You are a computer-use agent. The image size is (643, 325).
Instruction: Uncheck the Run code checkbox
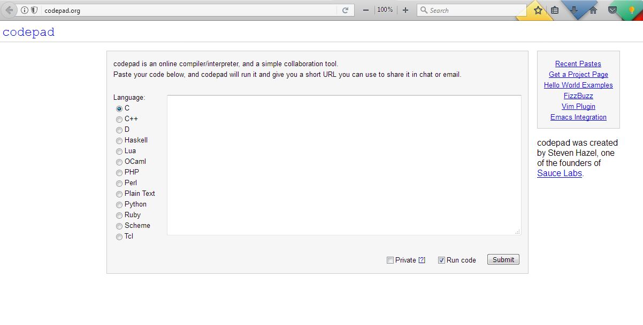point(441,260)
